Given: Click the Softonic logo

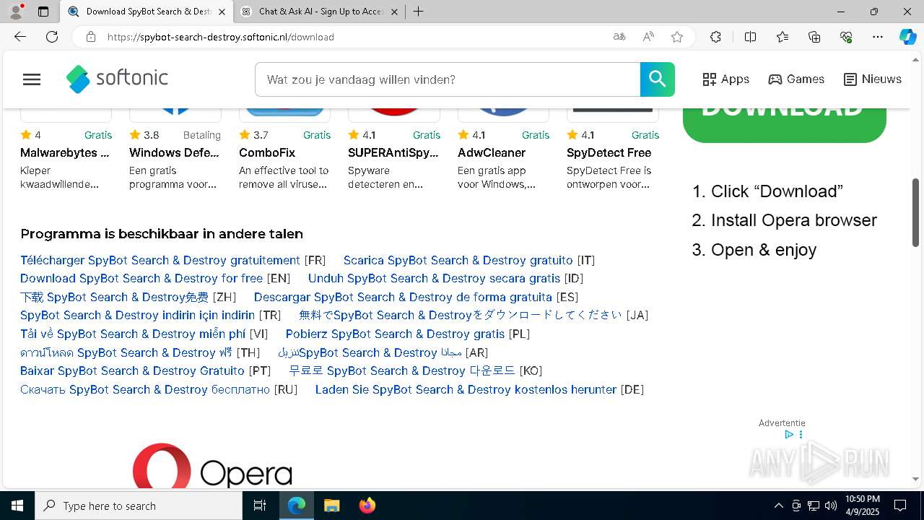Looking at the screenshot, I should (x=117, y=79).
